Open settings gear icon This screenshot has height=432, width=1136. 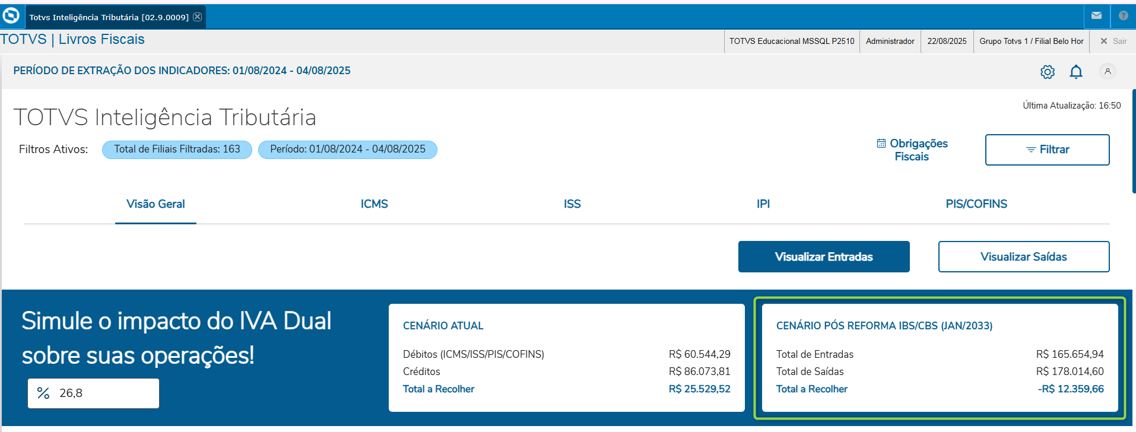(1048, 72)
